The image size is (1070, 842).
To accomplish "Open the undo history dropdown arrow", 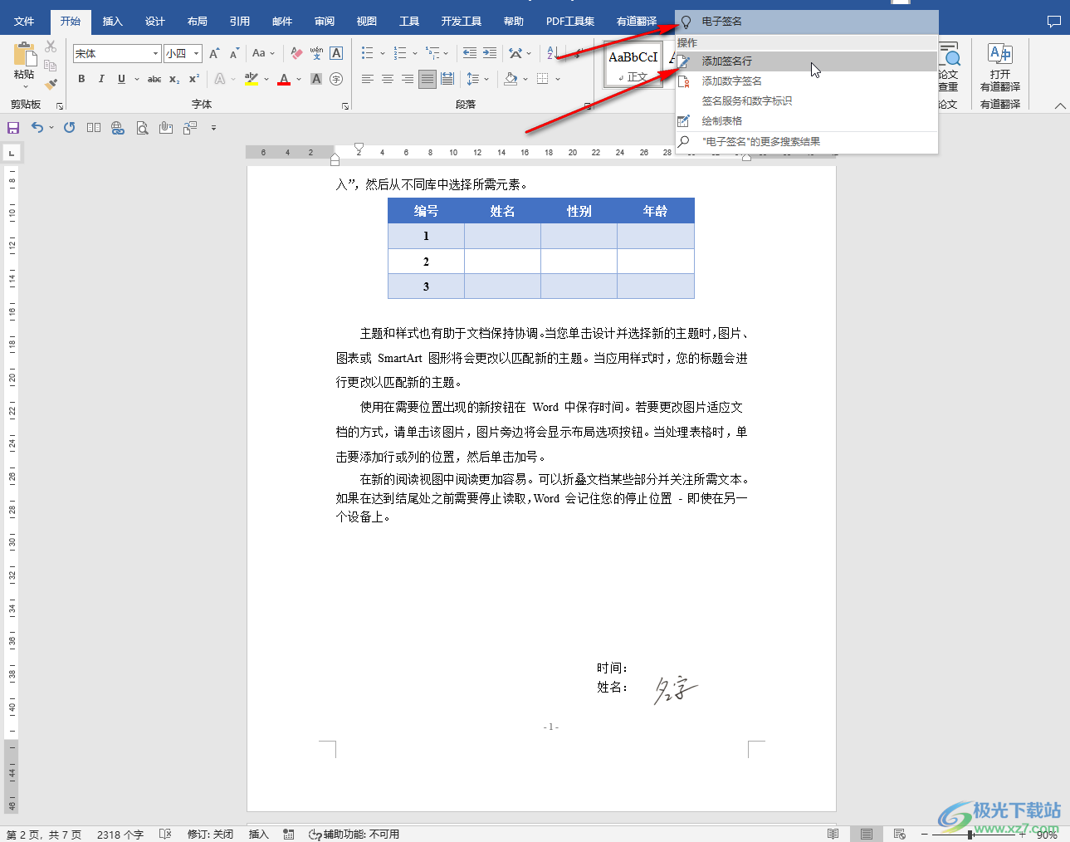I will (51, 128).
